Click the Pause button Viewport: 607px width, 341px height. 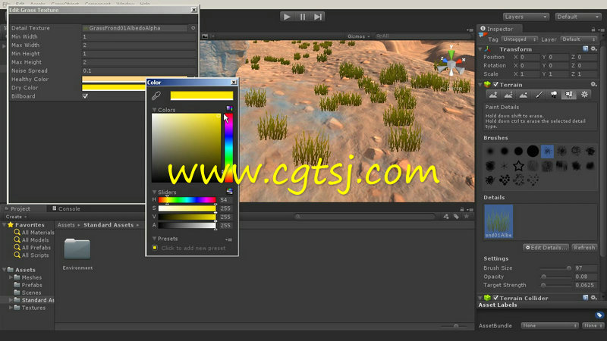tap(302, 17)
